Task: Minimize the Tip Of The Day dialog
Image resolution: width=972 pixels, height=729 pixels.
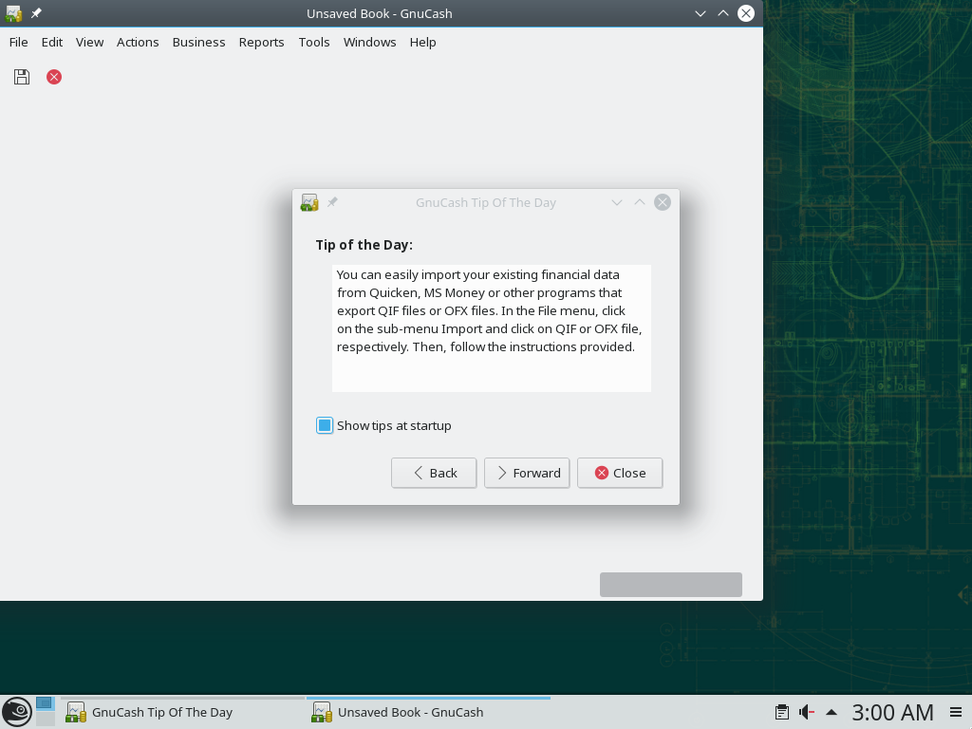Action: [617, 202]
